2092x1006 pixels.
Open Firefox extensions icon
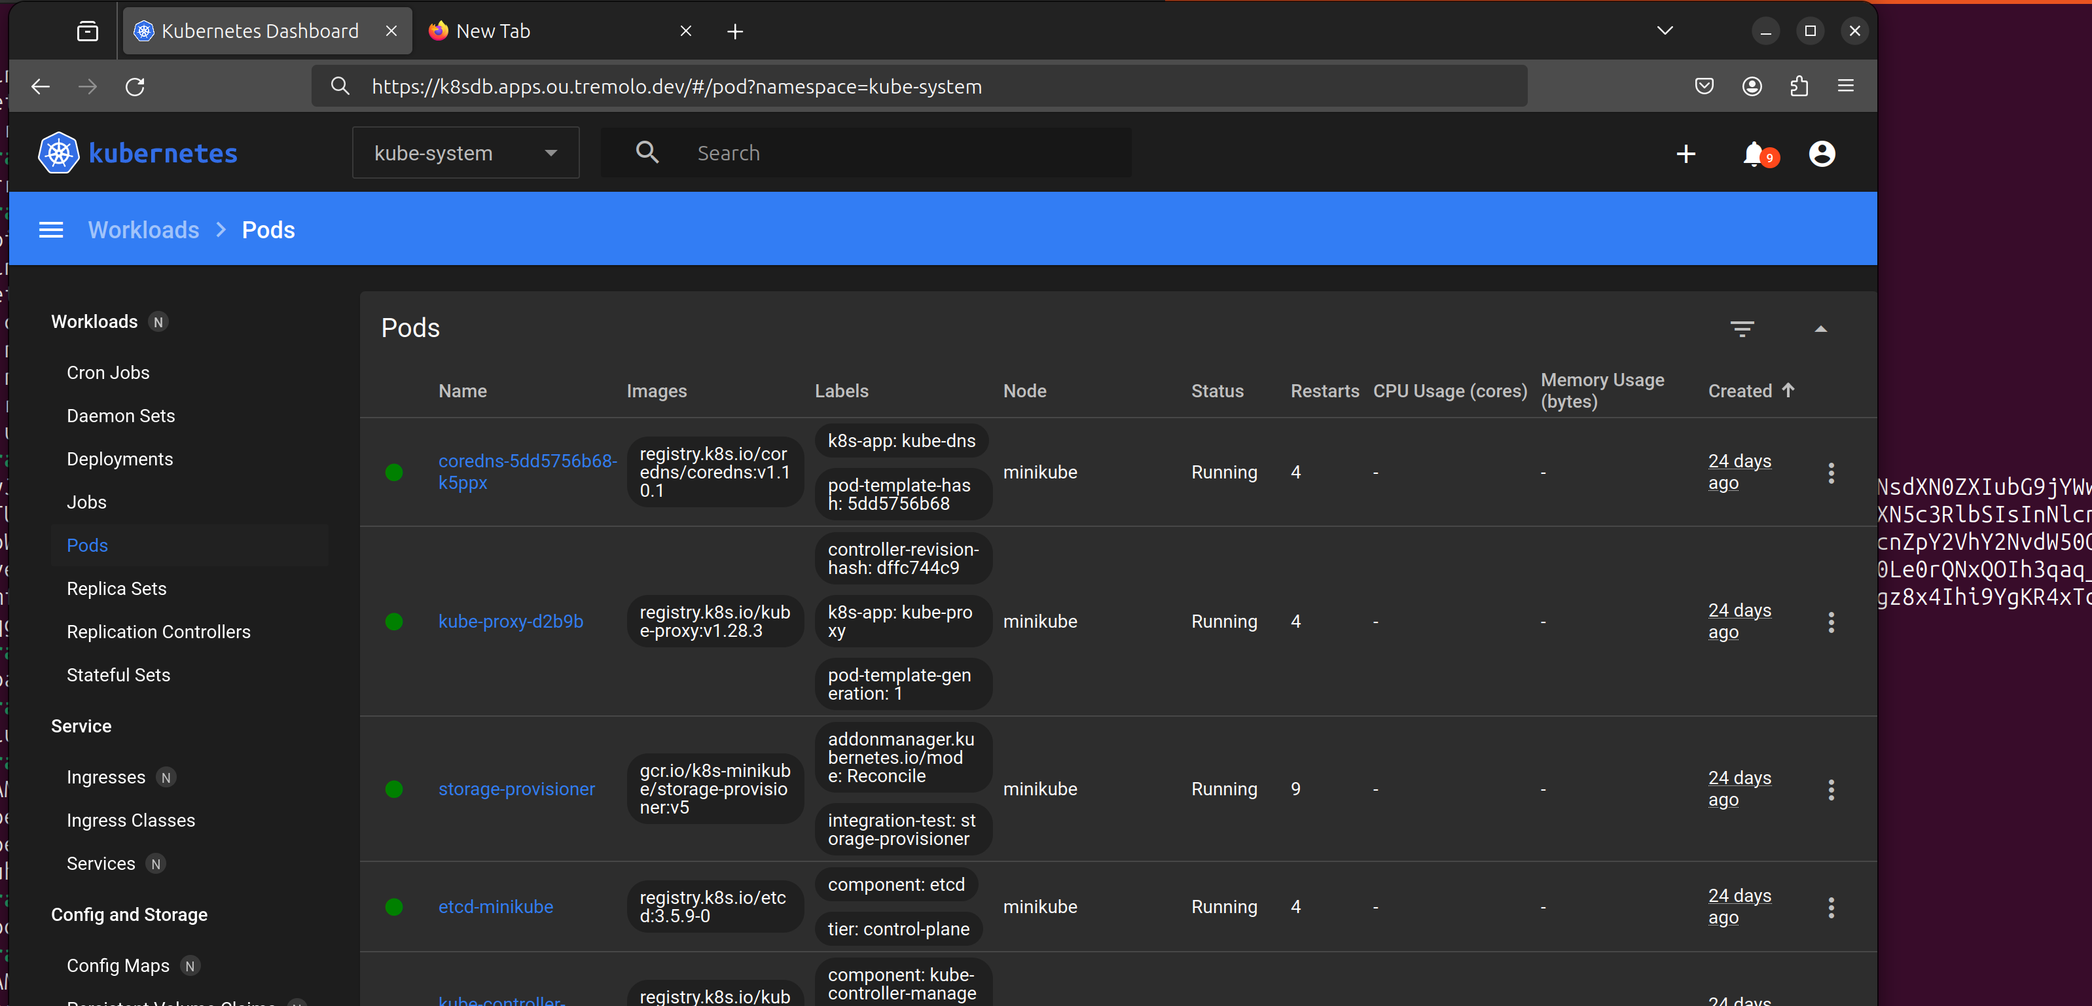tap(1799, 86)
